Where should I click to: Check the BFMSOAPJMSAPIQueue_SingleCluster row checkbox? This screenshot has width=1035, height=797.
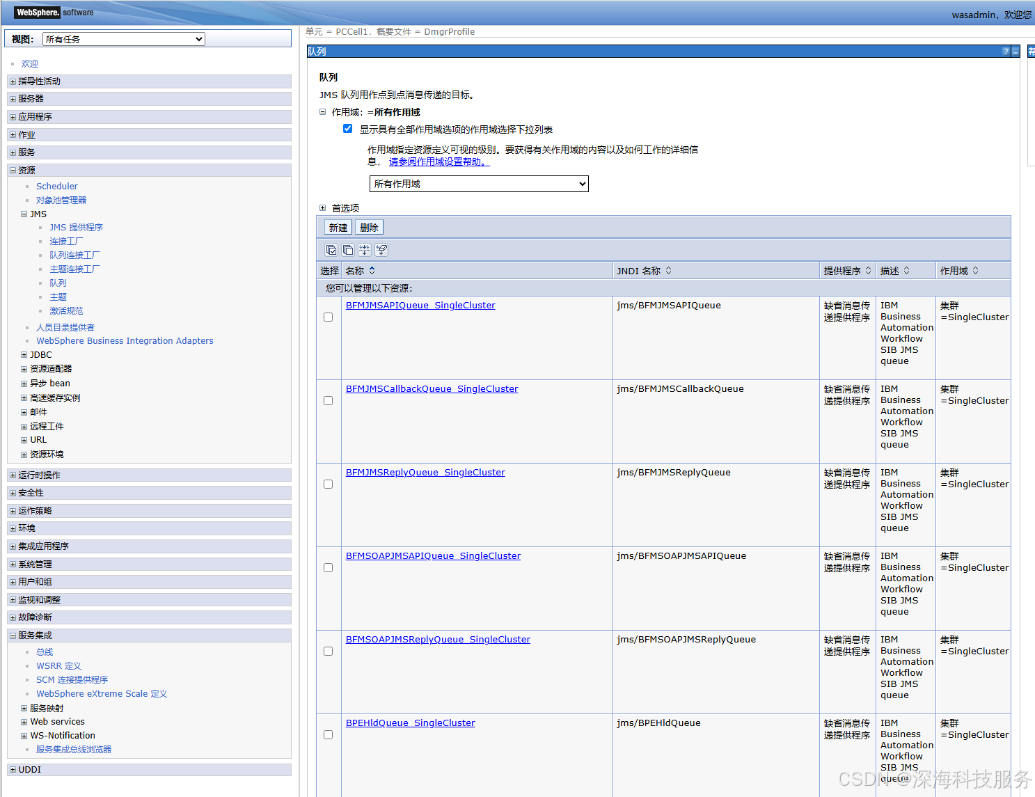click(x=328, y=567)
